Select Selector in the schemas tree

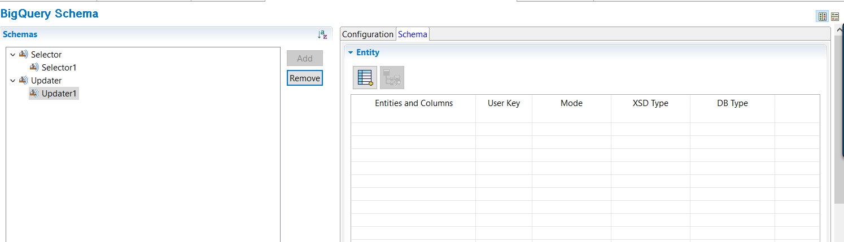pos(46,55)
